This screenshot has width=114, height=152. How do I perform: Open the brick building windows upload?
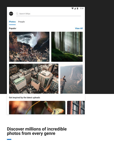tap(76, 107)
